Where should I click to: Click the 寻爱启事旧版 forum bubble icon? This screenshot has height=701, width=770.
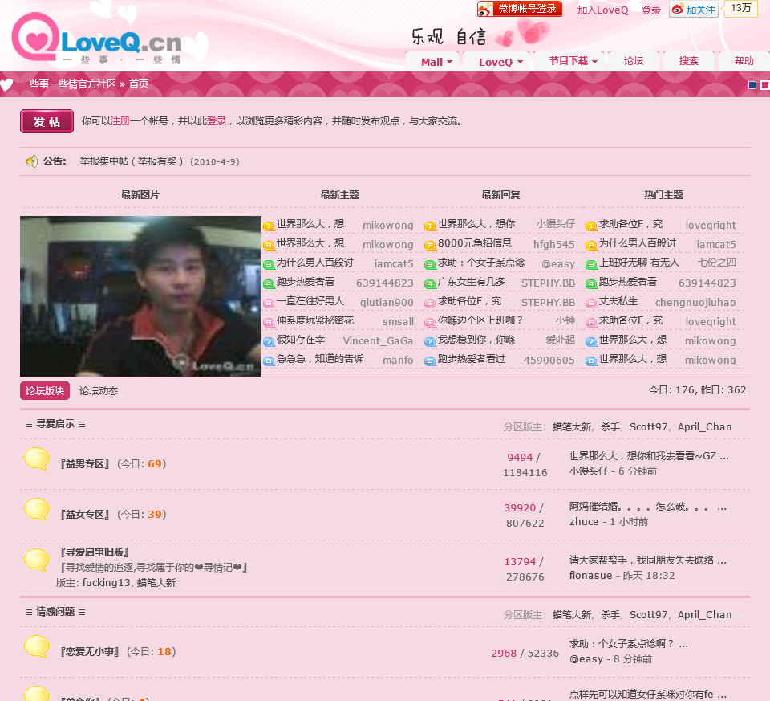point(36,560)
